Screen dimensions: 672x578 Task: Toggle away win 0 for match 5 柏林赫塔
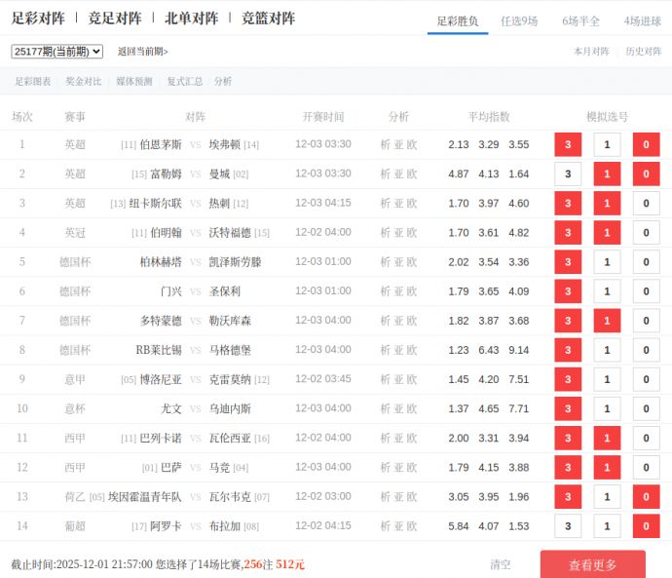pos(646,263)
